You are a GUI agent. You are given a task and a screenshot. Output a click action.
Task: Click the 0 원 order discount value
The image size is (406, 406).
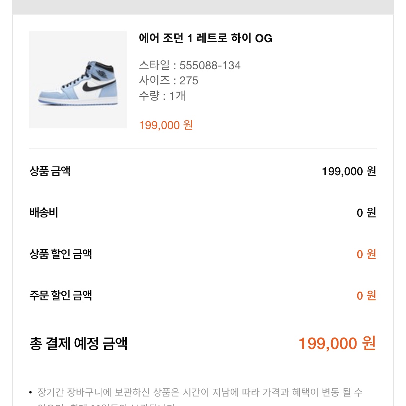pos(366,296)
